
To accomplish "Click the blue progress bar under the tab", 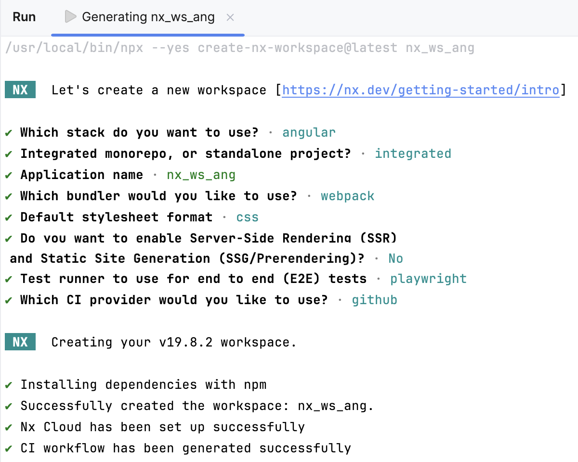I will pos(148,34).
